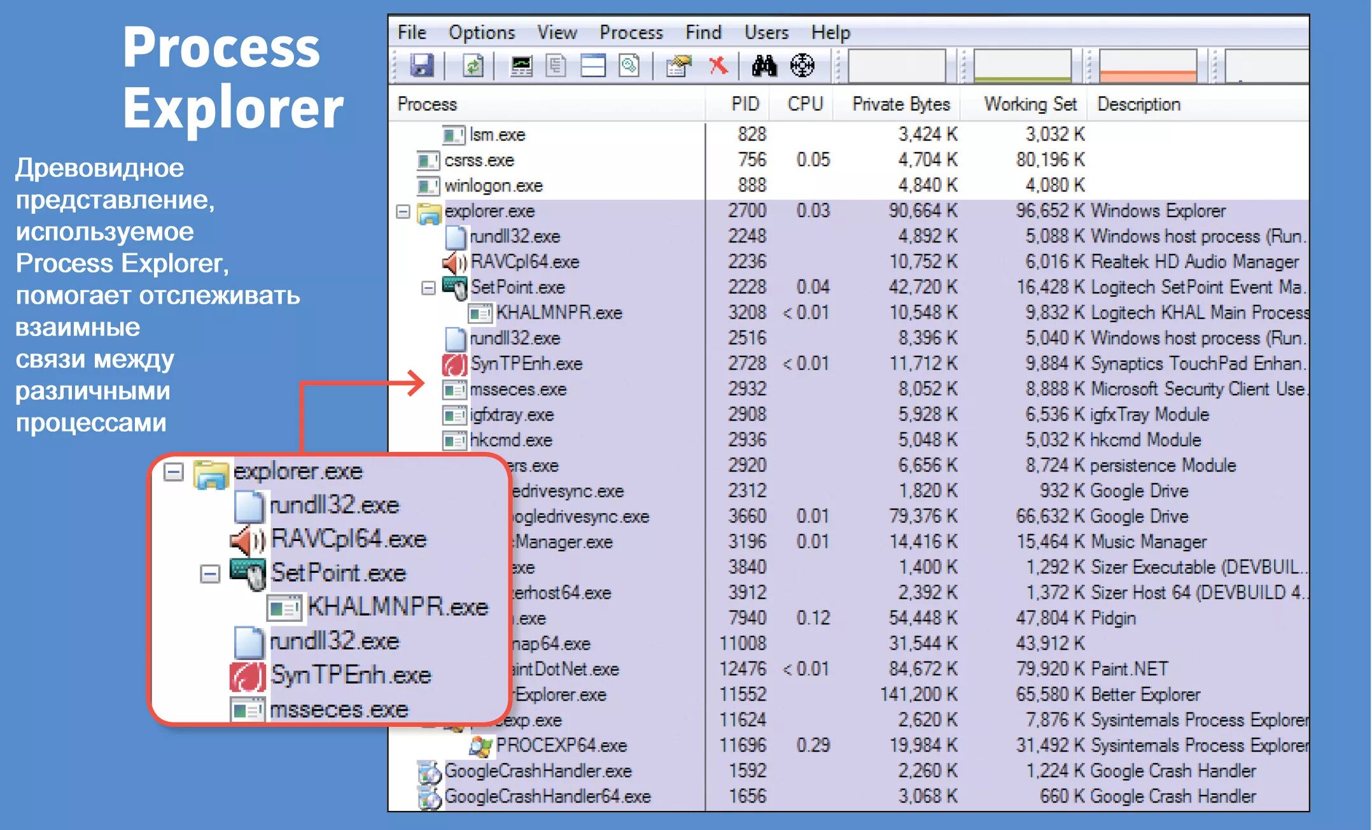Click the green commit history mini graph
The image size is (1372, 830).
(x=1022, y=66)
